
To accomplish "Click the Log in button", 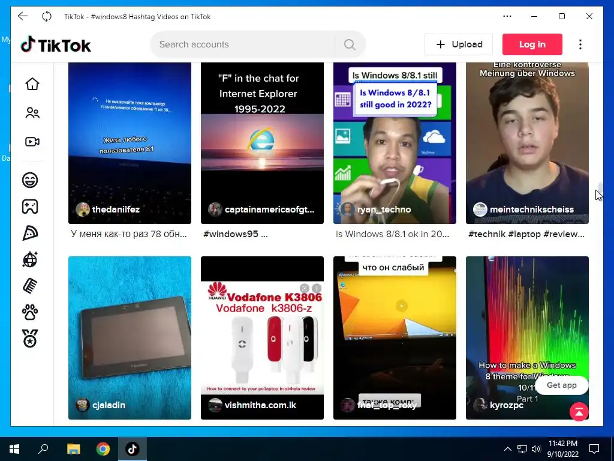I will coord(532,44).
